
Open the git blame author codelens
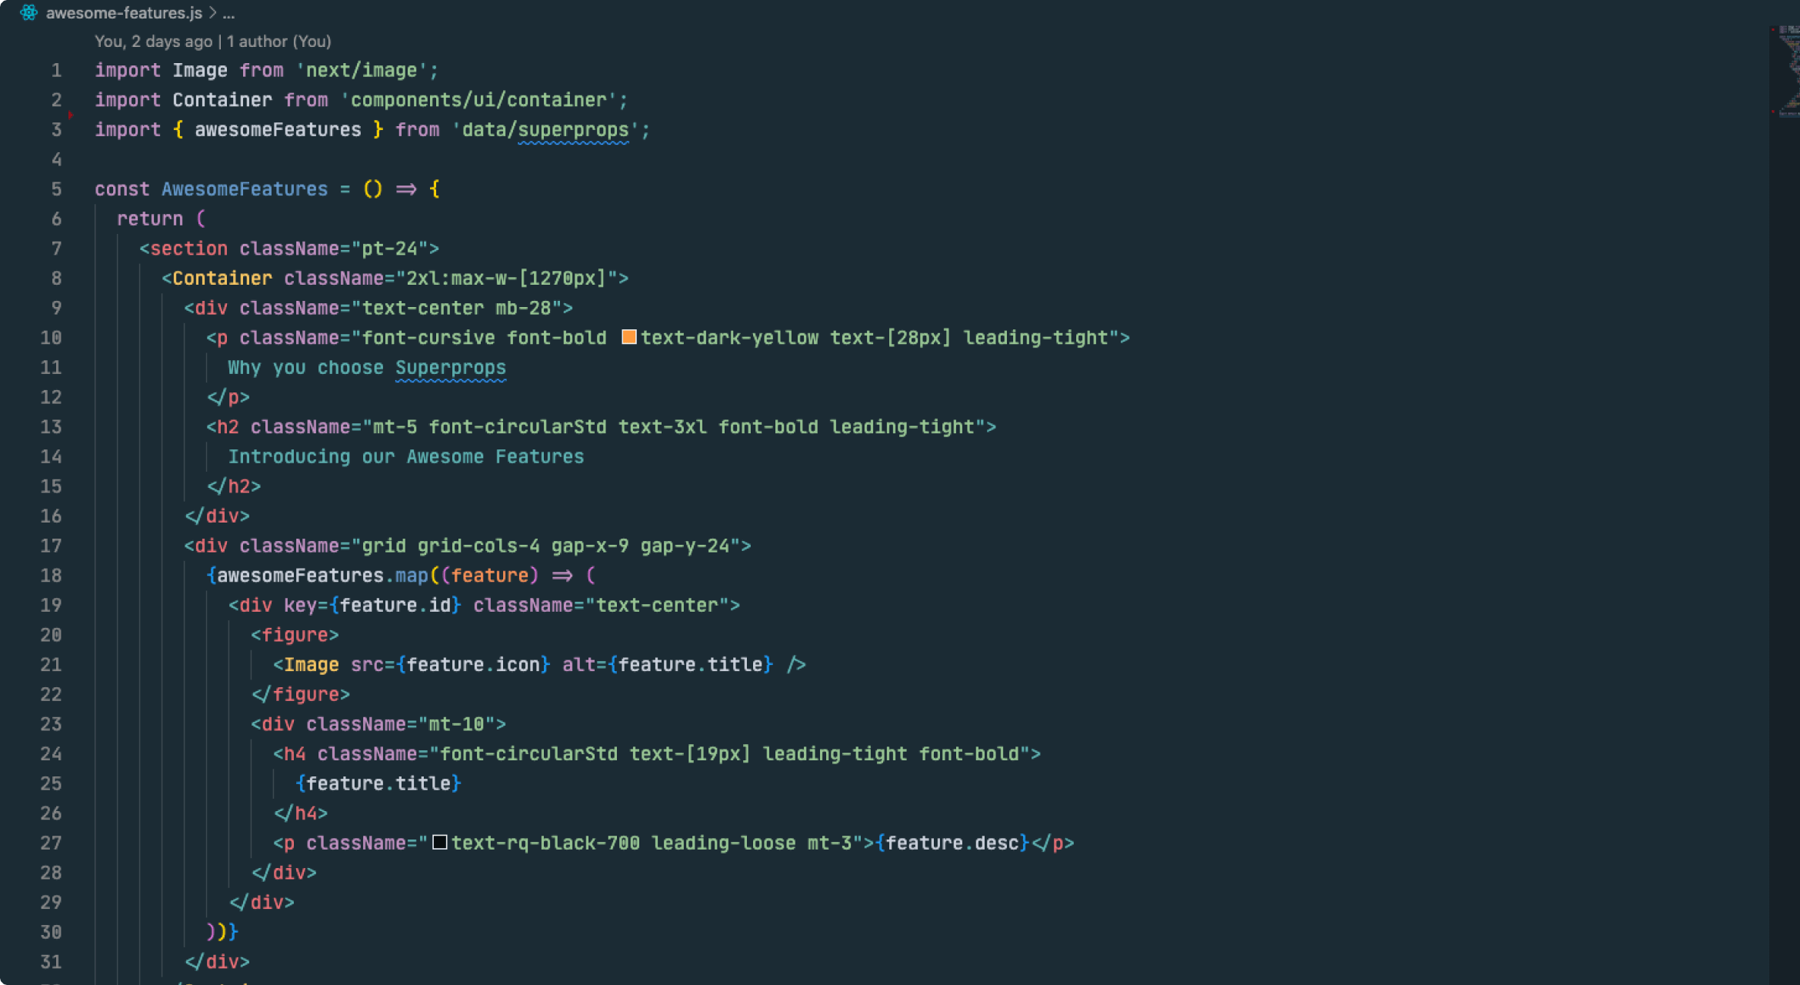pyautogui.click(x=212, y=42)
